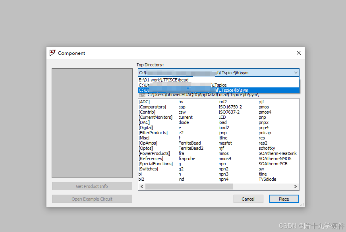This screenshot has height=232, width=346.
Task: Select the lpnp component
Action: [222, 133]
